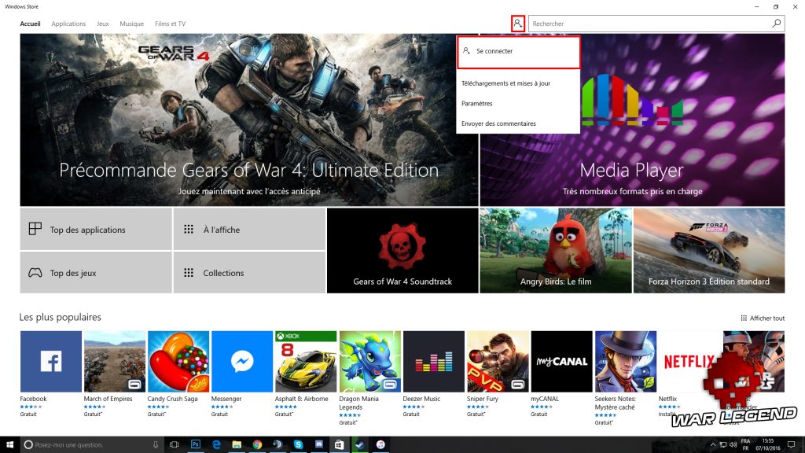This screenshot has width=805, height=453.
Task: Click 'Afficher tout' link
Action: [763, 318]
